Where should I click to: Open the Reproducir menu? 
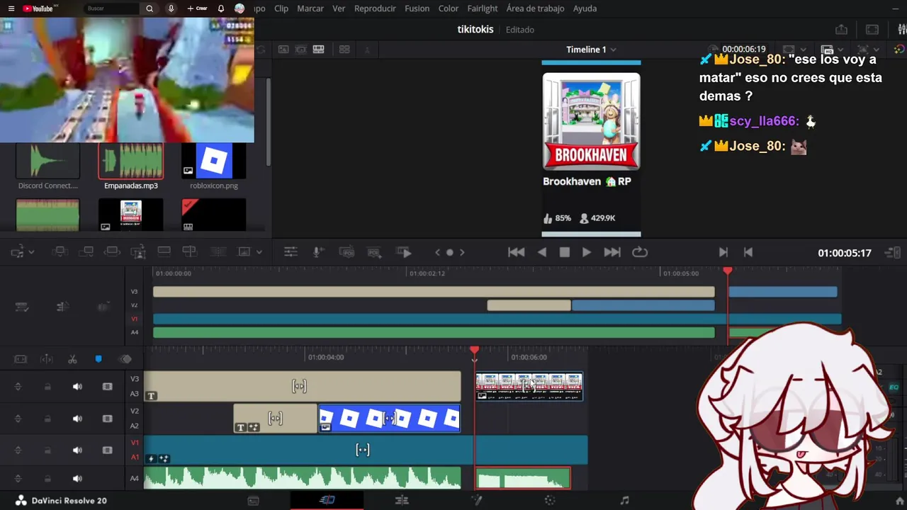(375, 8)
